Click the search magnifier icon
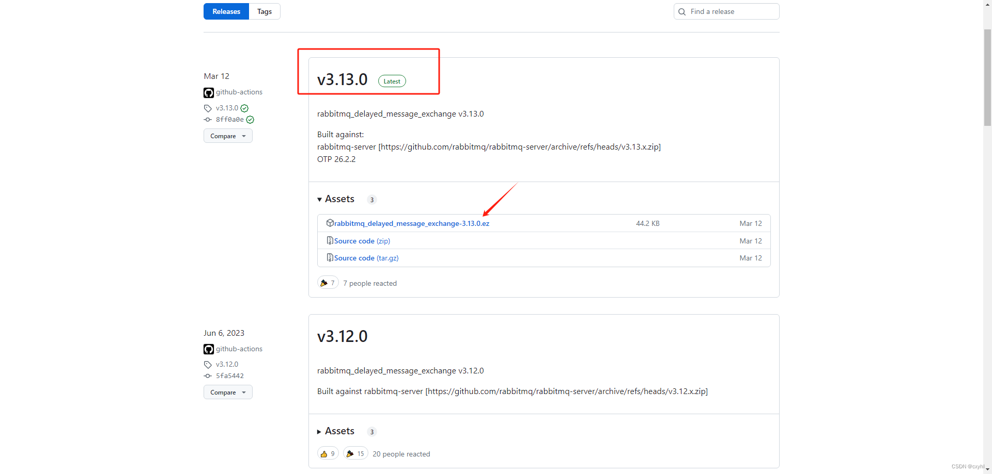Image resolution: width=992 pixels, height=474 pixels. pyautogui.click(x=682, y=12)
